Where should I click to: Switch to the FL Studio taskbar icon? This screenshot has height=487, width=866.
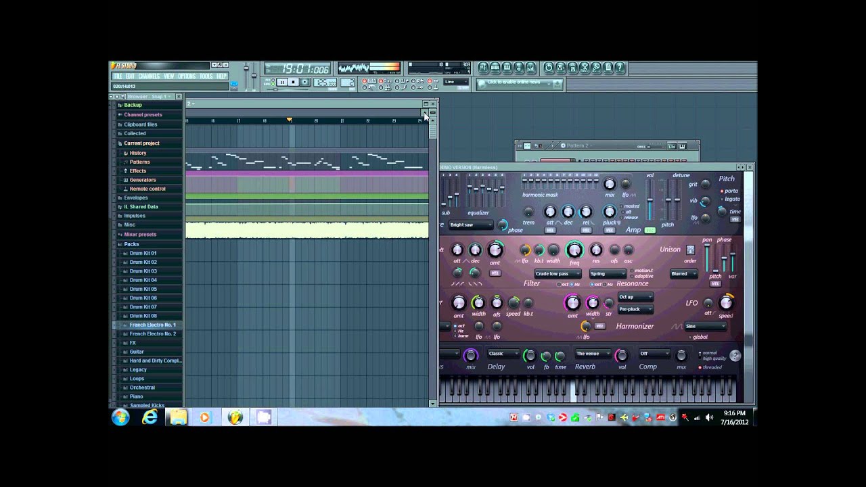coord(235,417)
